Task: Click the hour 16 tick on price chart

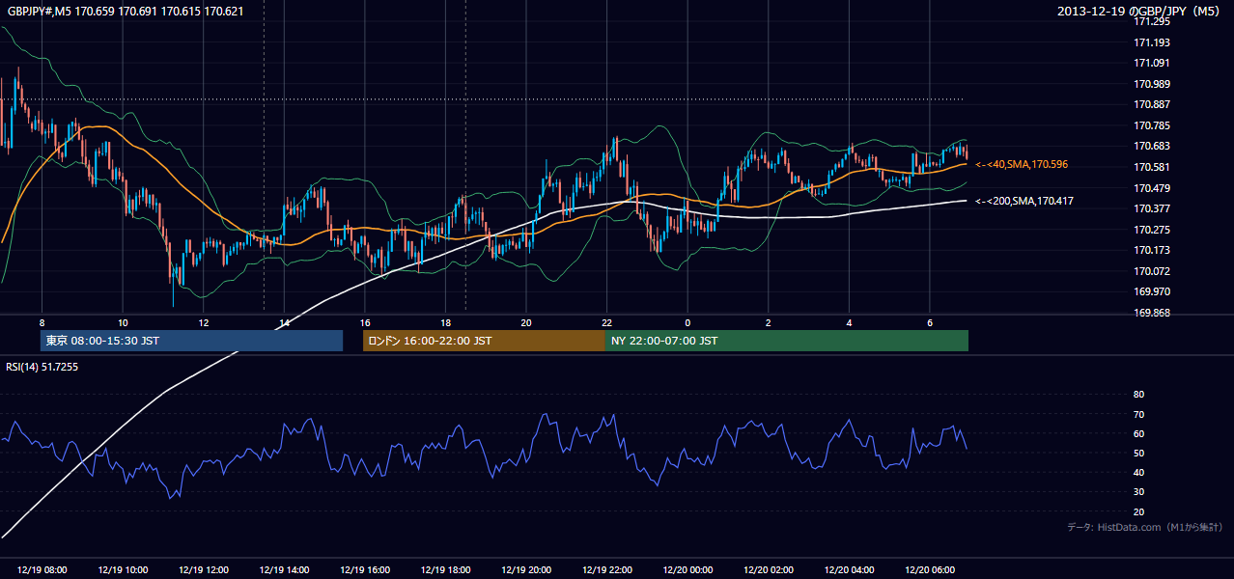Action: [364, 322]
